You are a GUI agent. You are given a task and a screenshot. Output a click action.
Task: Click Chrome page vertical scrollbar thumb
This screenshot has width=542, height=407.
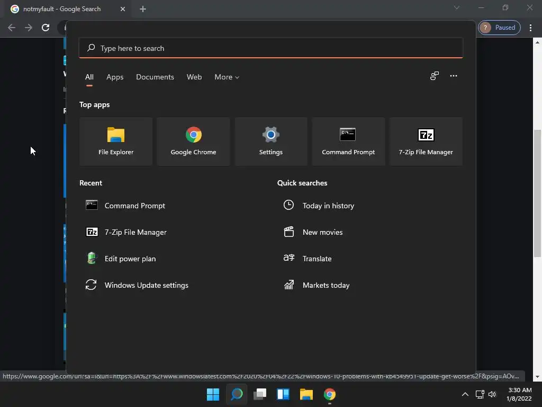click(537, 193)
